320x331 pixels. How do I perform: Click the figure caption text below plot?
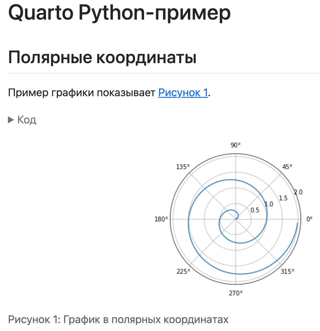click(x=118, y=319)
